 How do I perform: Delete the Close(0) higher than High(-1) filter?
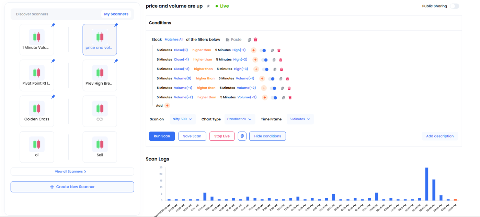coord(279,51)
